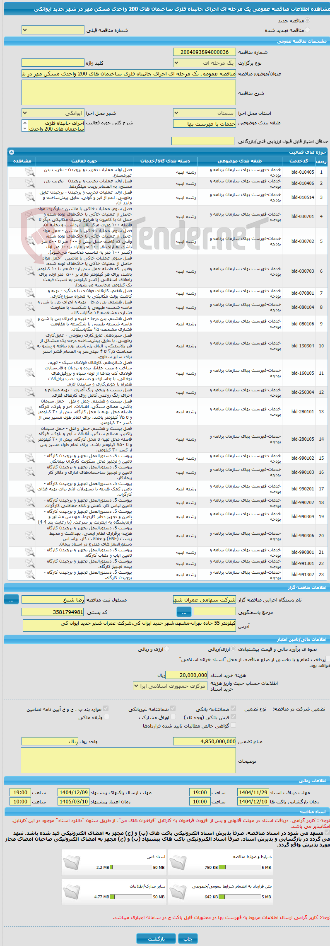Focus مبلغ تضمین amount field
The height and width of the screenshot is (946, 330).
coord(205,741)
